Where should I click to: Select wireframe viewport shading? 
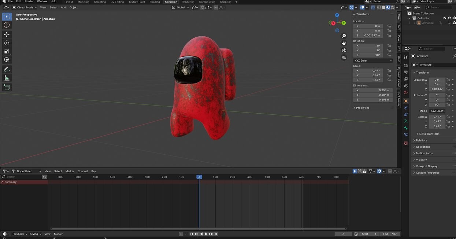click(x=379, y=7)
